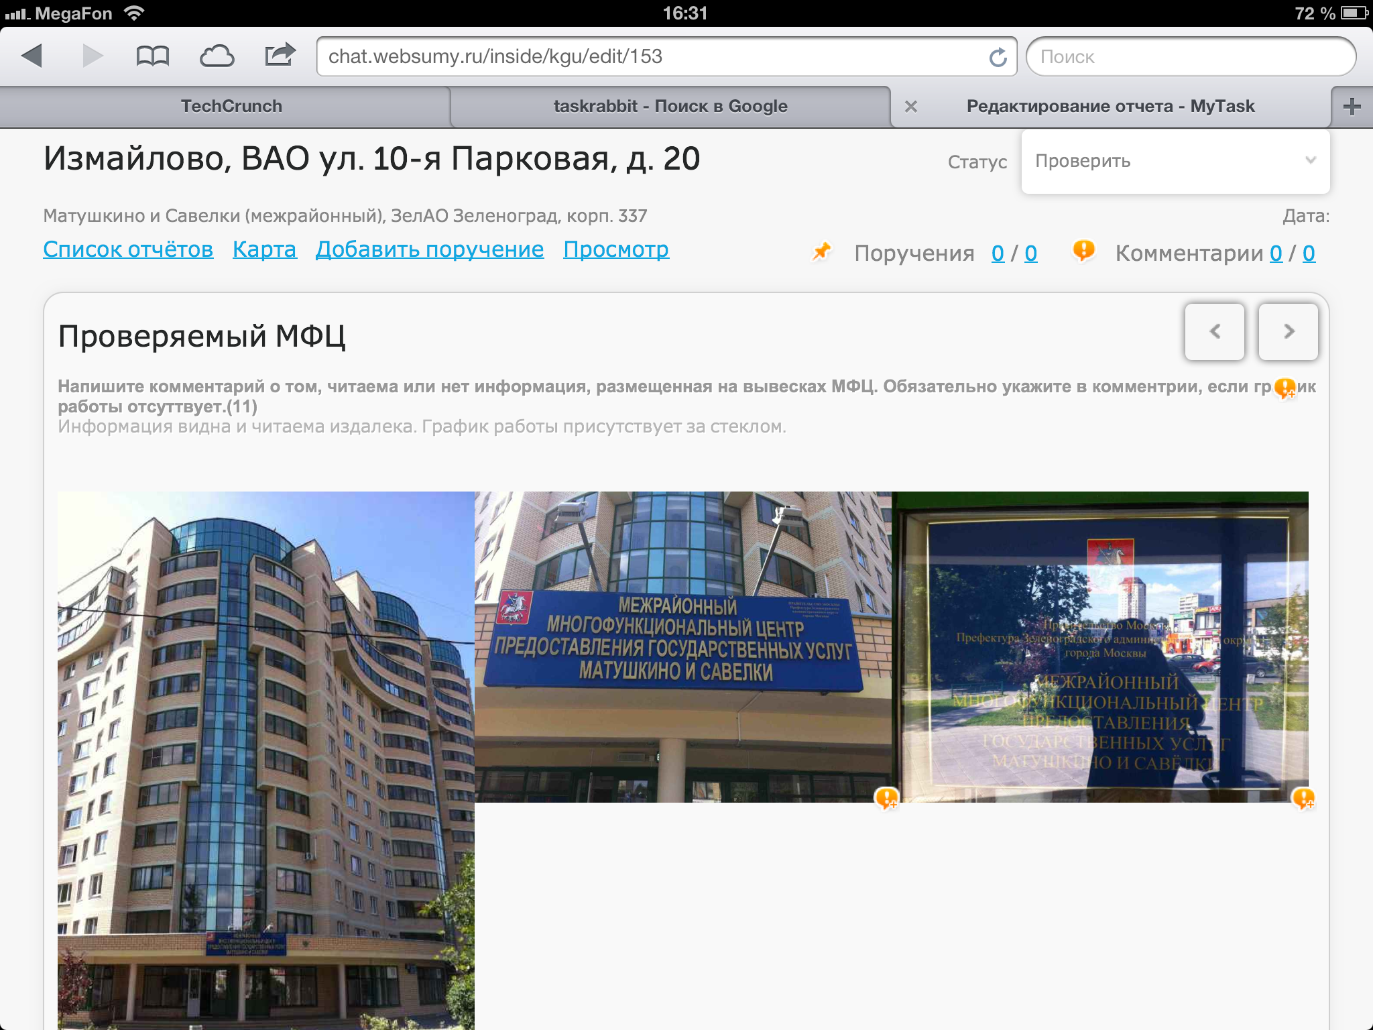Open a new tab with plus
The width and height of the screenshot is (1373, 1030).
coord(1352,107)
